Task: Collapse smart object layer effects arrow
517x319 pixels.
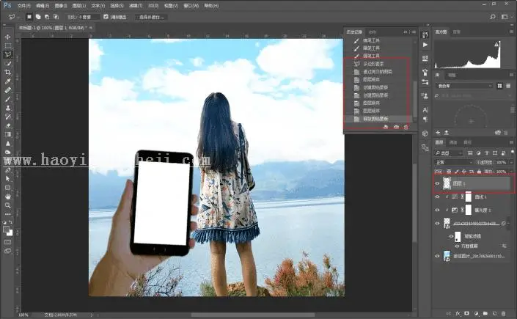Action: (509, 224)
